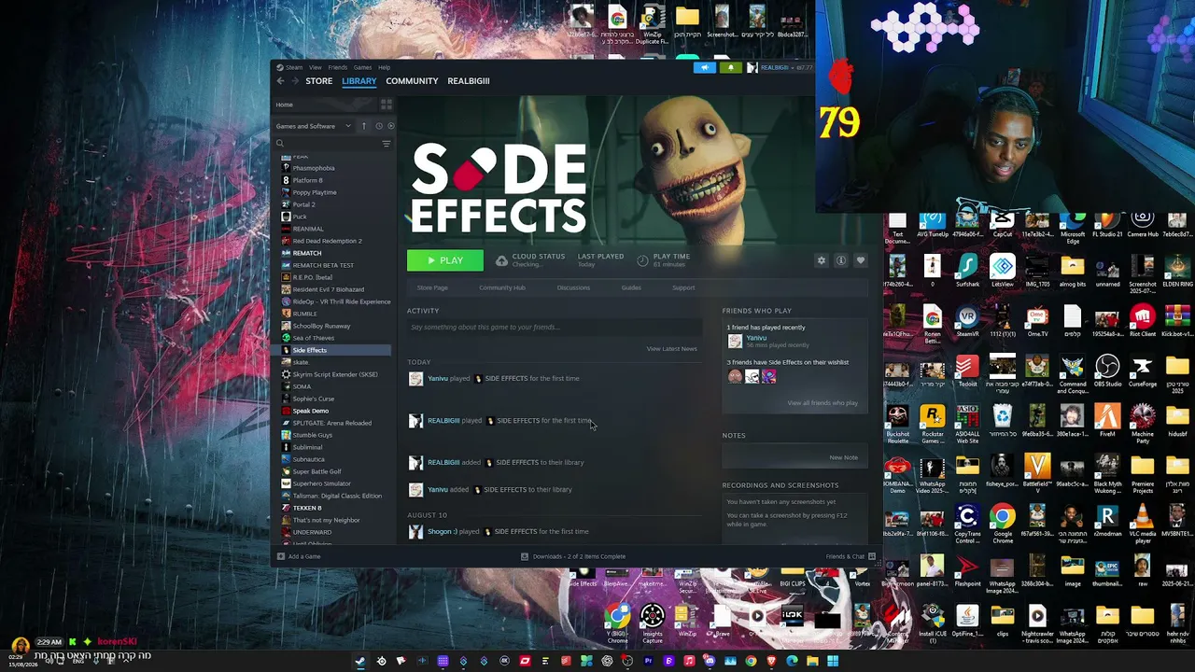Open the REALBIGIII profile tab
This screenshot has width=1195, height=672.
(x=469, y=81)
